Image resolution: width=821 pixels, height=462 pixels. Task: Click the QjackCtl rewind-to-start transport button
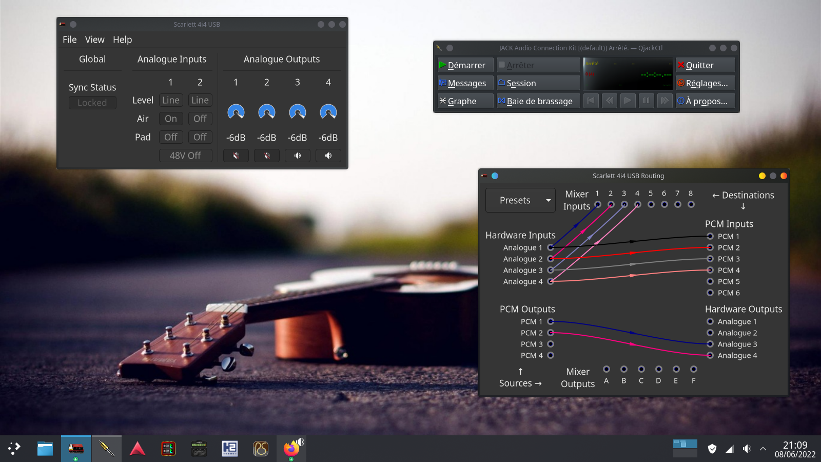[x=591, y=101]
